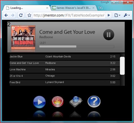This screenshot has width=134, height=123.
Task: Bookmark page with the star icon
Action: (x=29, y=15)
